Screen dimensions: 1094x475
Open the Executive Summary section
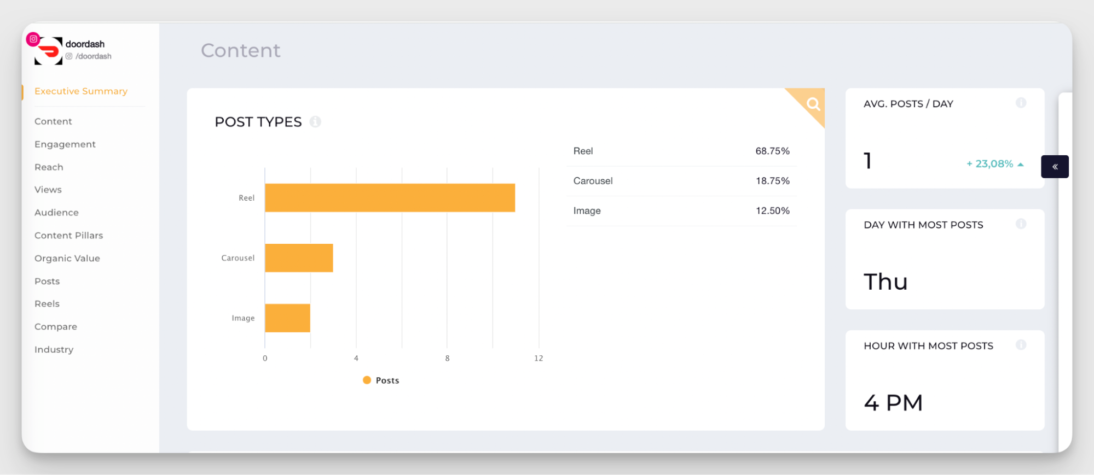click(81, 91)
